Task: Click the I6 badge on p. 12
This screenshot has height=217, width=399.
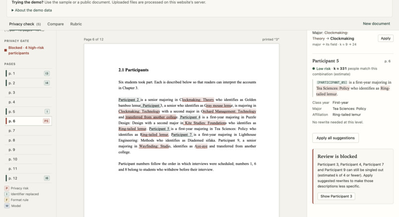Action: point(47,178)
